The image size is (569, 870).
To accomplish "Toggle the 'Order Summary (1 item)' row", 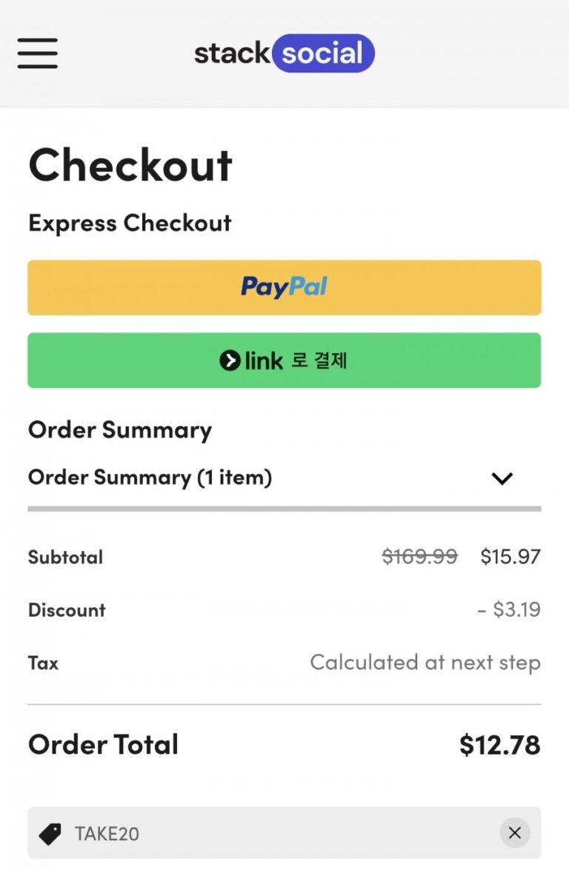I will 150,478.
